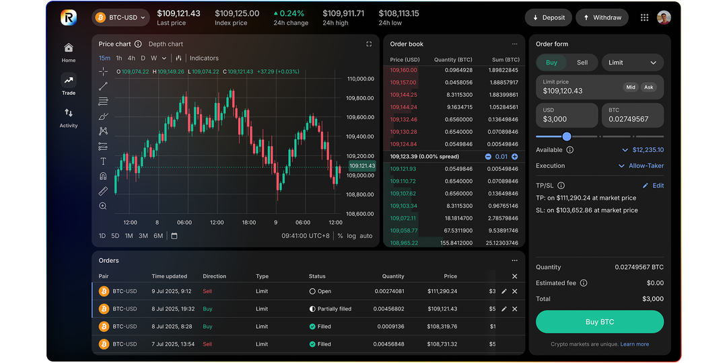Select the ruler measure tool
This screenshot has height=363, width=727.
click(103, 192)
